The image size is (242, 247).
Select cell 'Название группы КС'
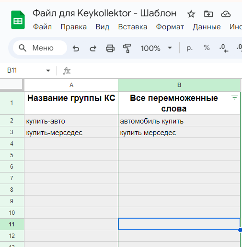(71, 103)
